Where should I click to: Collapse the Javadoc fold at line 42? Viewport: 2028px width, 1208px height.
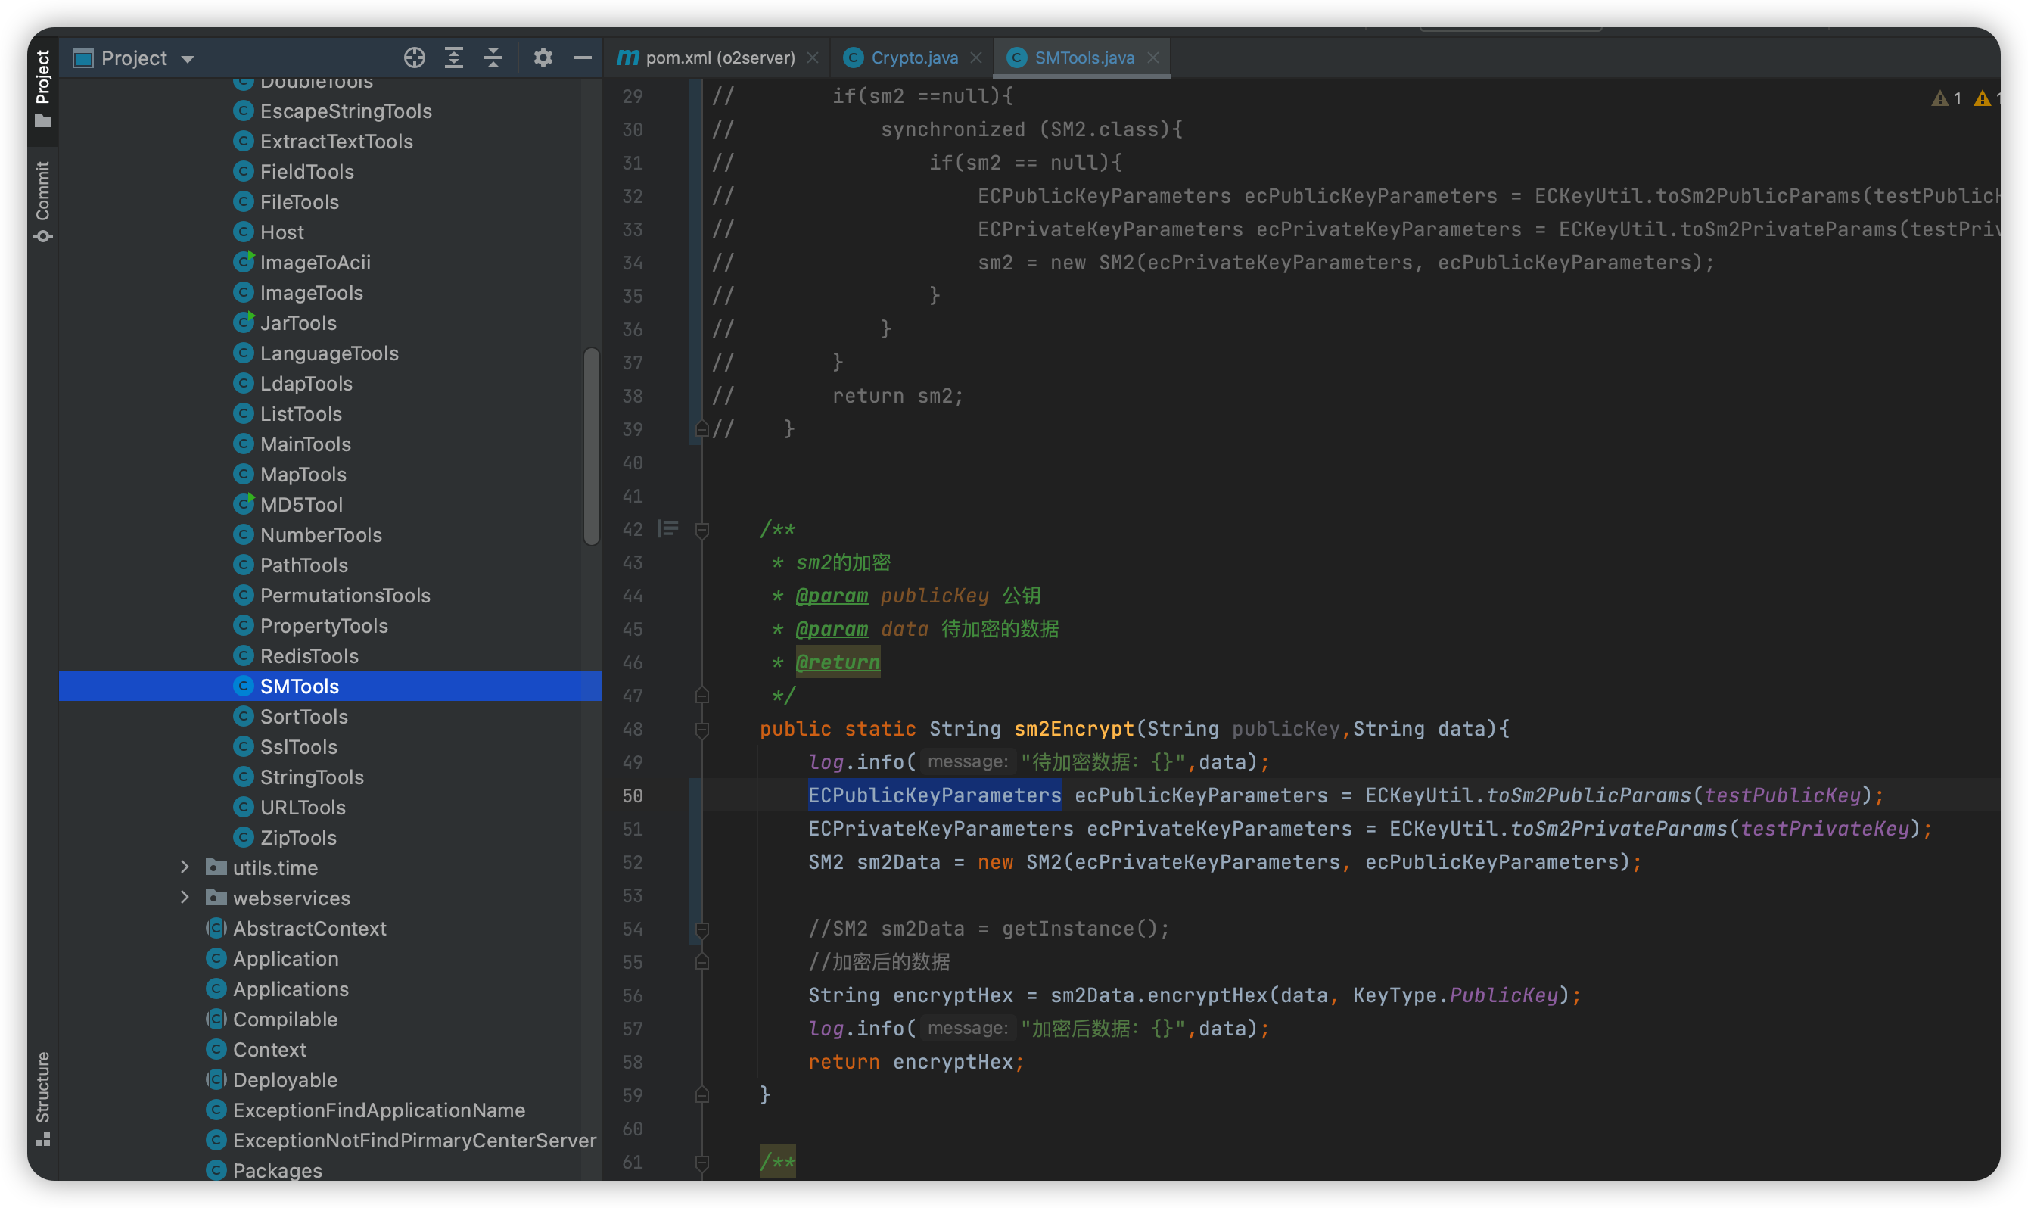click(x=702, y=530)
